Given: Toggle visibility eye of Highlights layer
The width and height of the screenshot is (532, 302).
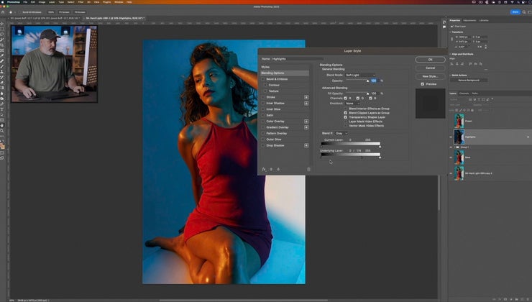Looking at the screenshot, I should [451, 137].
